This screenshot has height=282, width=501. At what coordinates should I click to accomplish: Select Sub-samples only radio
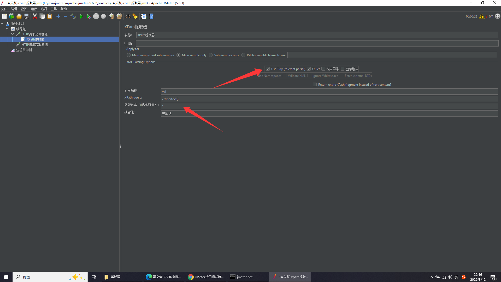point(211,55)
